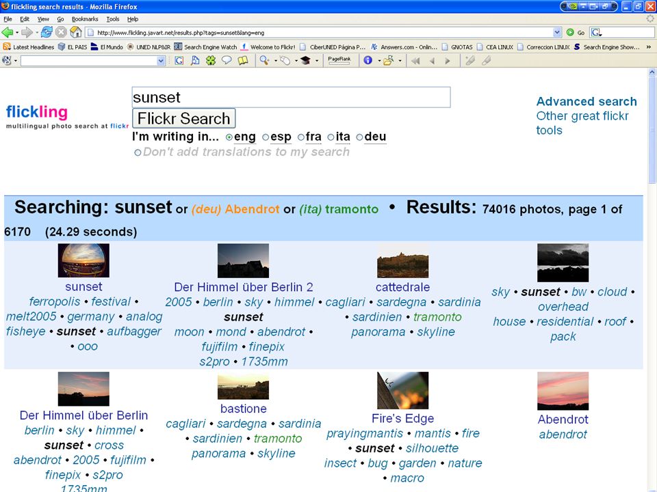Open the Der Himmel über Berlin 2 title

(x=244, y=288)
